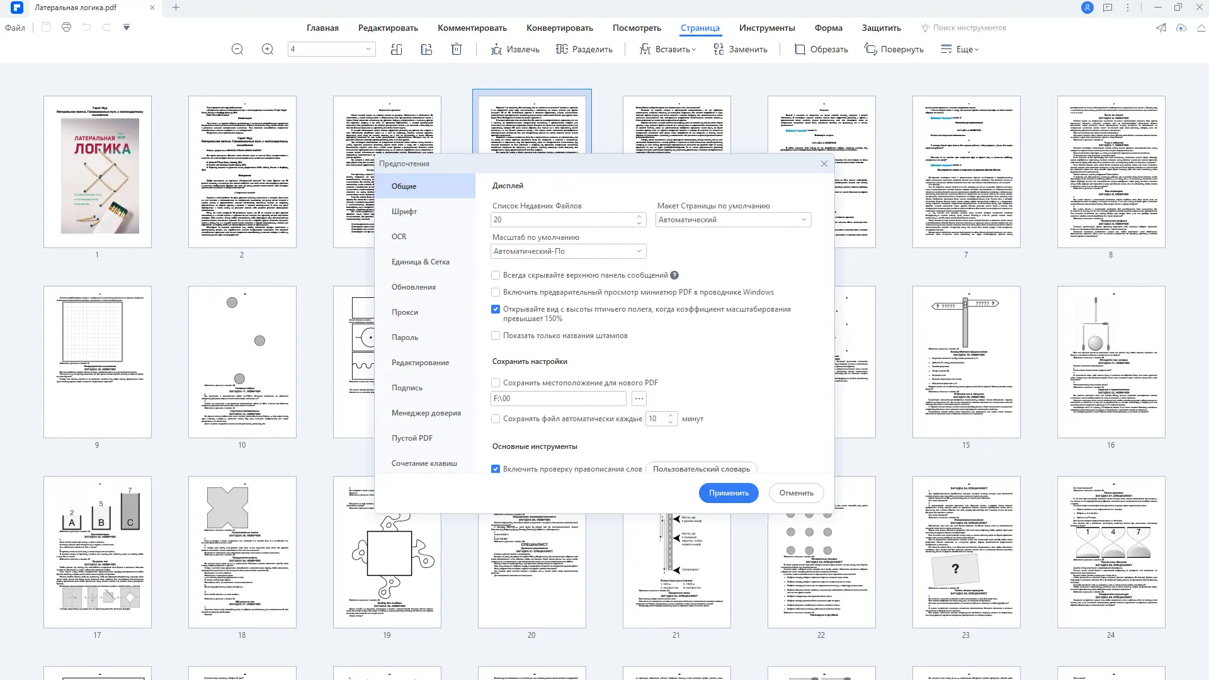Viewport: 1209px width, 680px height.
Task: Click the Rotate (Повернуть) page tool
Action: click(x=894, y=49)
